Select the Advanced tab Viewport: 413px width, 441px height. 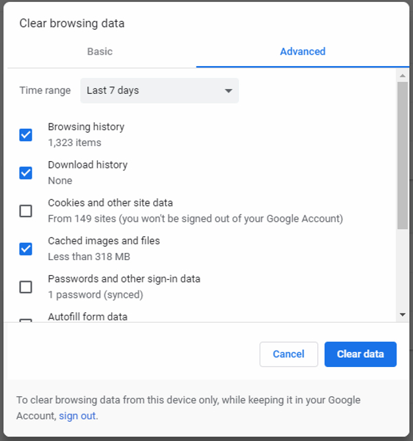coord(302,51)
